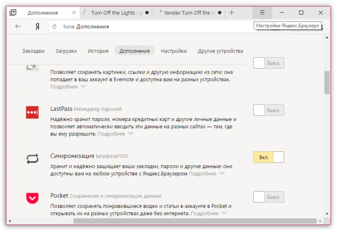337x231 pixels.
Task: Click the taraskina0103 account name
Action: pyautogui.click(x=112, y=156)
